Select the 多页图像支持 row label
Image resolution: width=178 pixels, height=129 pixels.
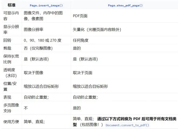point(11,108)
